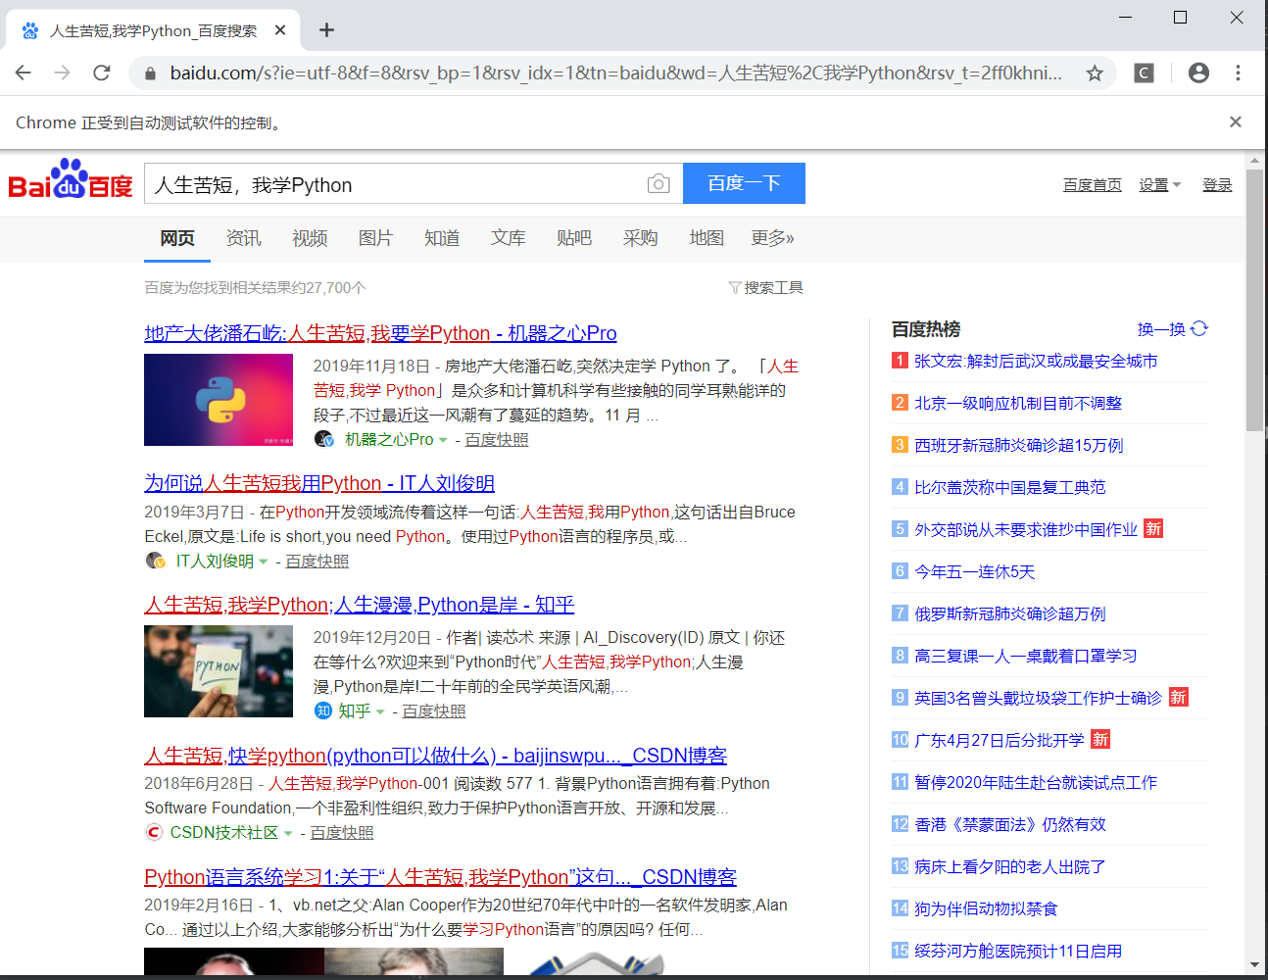Viewport: 1268px width, 980px height.
Task: Click the browser forward arrow
Action: [x=63, y=73]
